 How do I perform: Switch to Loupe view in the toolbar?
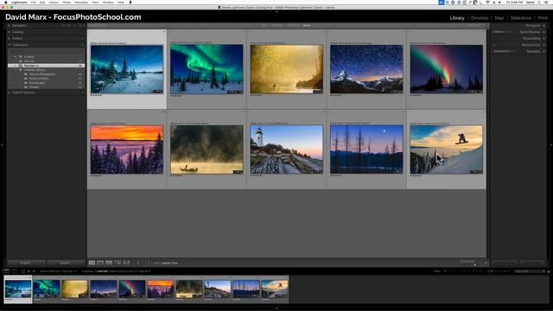100,263
